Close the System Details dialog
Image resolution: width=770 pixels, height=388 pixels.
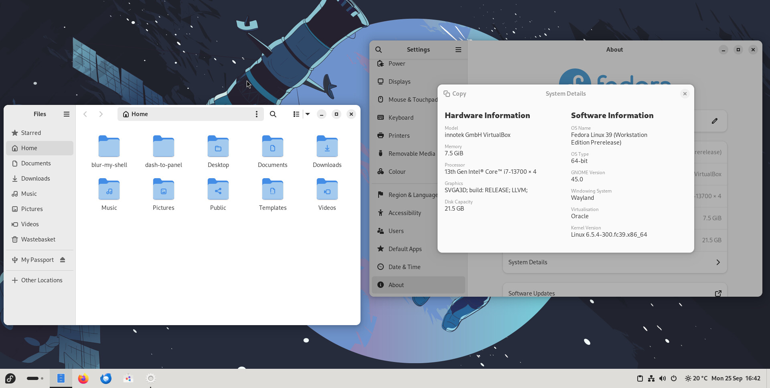(685, 94)
